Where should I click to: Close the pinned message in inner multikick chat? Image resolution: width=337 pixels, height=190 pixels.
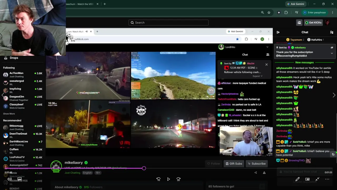(266, 64)
